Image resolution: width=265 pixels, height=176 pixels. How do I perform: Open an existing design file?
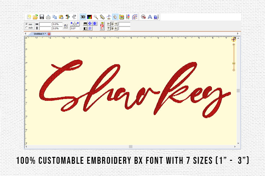point(35,17)
